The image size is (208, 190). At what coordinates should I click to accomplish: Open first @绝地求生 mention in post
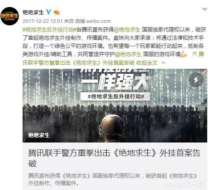(x=127, y=29)
